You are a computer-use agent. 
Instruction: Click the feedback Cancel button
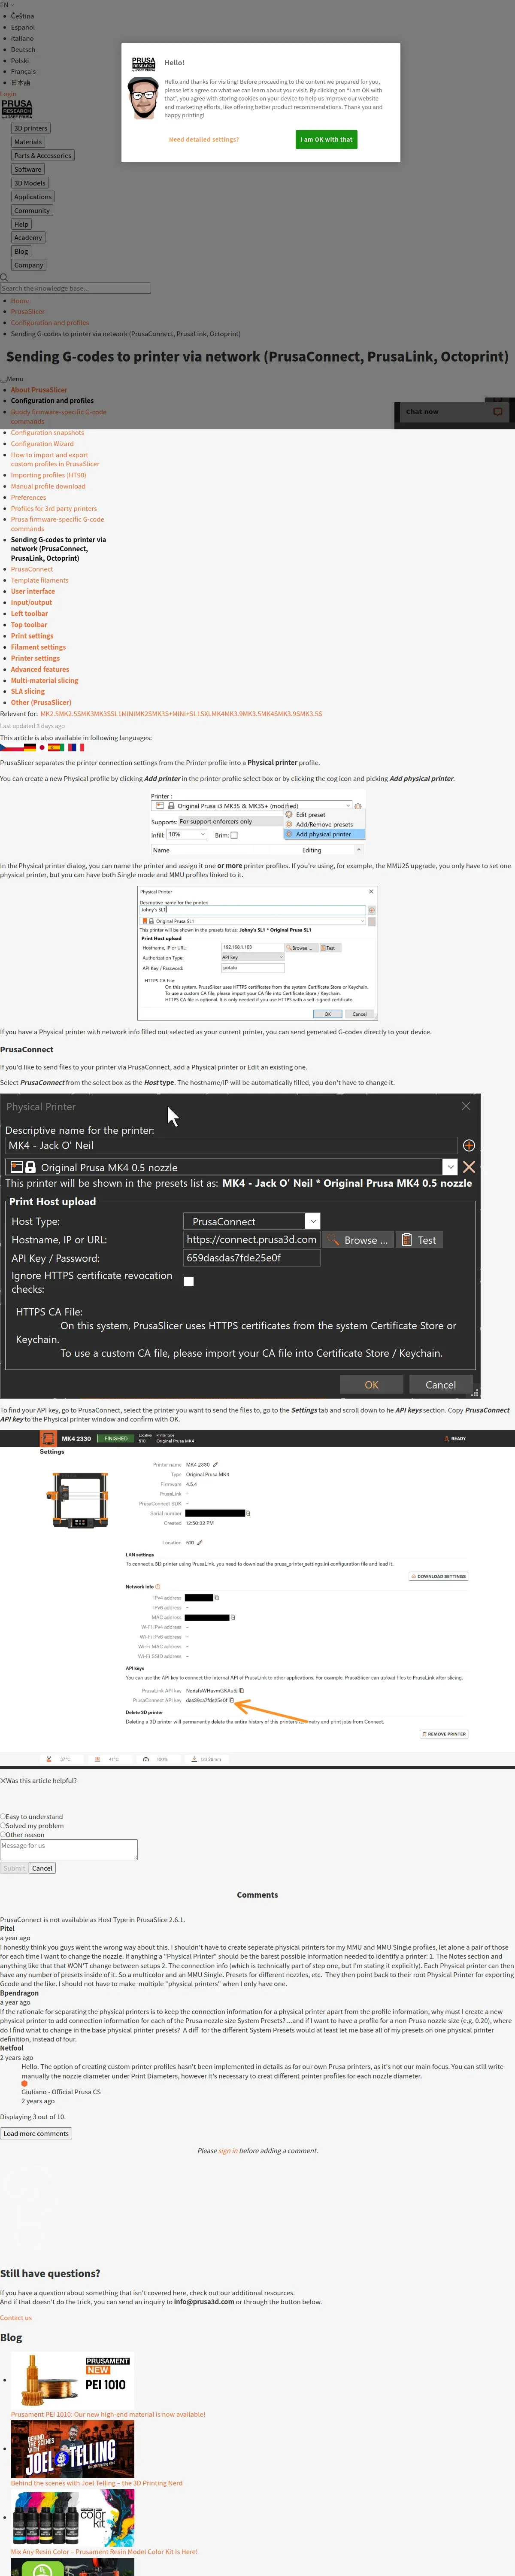pos(42,1868)
